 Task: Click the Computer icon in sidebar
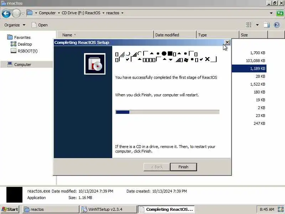(x=10, y=64)
